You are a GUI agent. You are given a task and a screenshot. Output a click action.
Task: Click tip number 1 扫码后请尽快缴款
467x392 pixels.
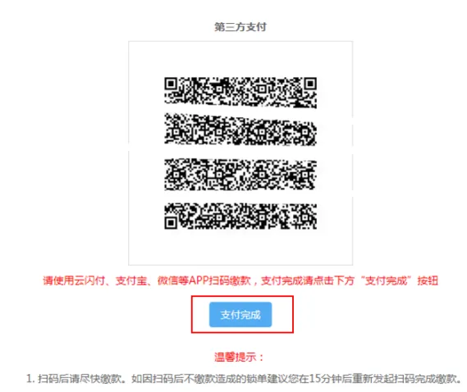tap(74, 379)
